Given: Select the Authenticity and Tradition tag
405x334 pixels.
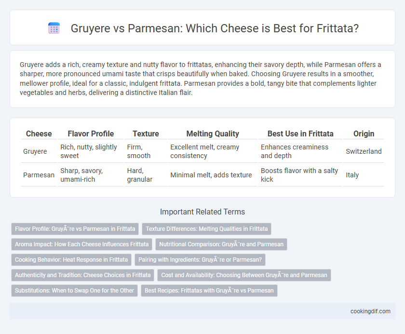Looking at the screenshot, I should pyautogui.click(x=82, y=275).
